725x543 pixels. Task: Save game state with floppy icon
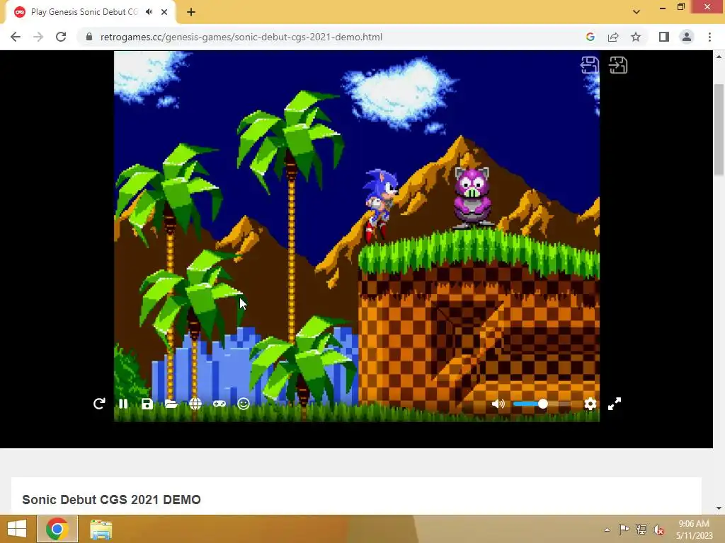pos(147,404)
